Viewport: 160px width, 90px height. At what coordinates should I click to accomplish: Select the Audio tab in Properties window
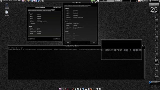coord(53,10)
